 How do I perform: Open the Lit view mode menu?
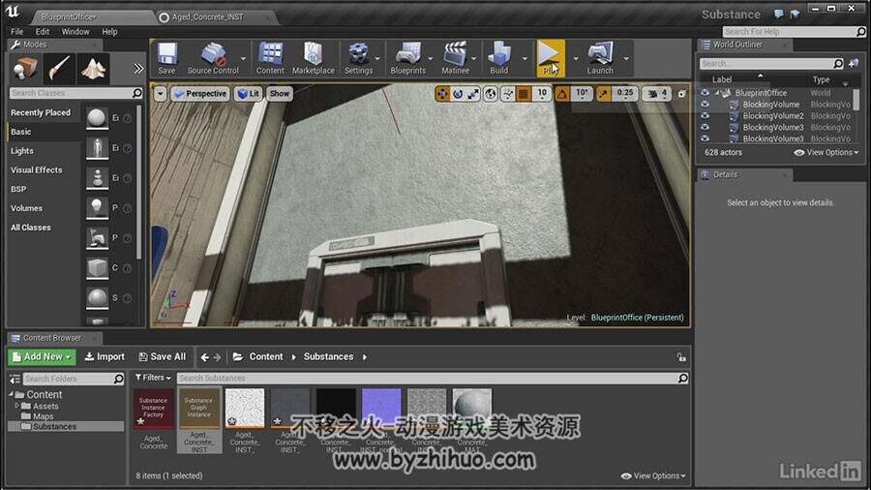click(x=249, y=93)
